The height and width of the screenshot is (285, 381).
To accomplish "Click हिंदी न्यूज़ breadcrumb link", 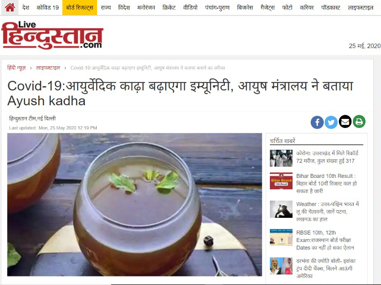I will (x=16, y=68).
